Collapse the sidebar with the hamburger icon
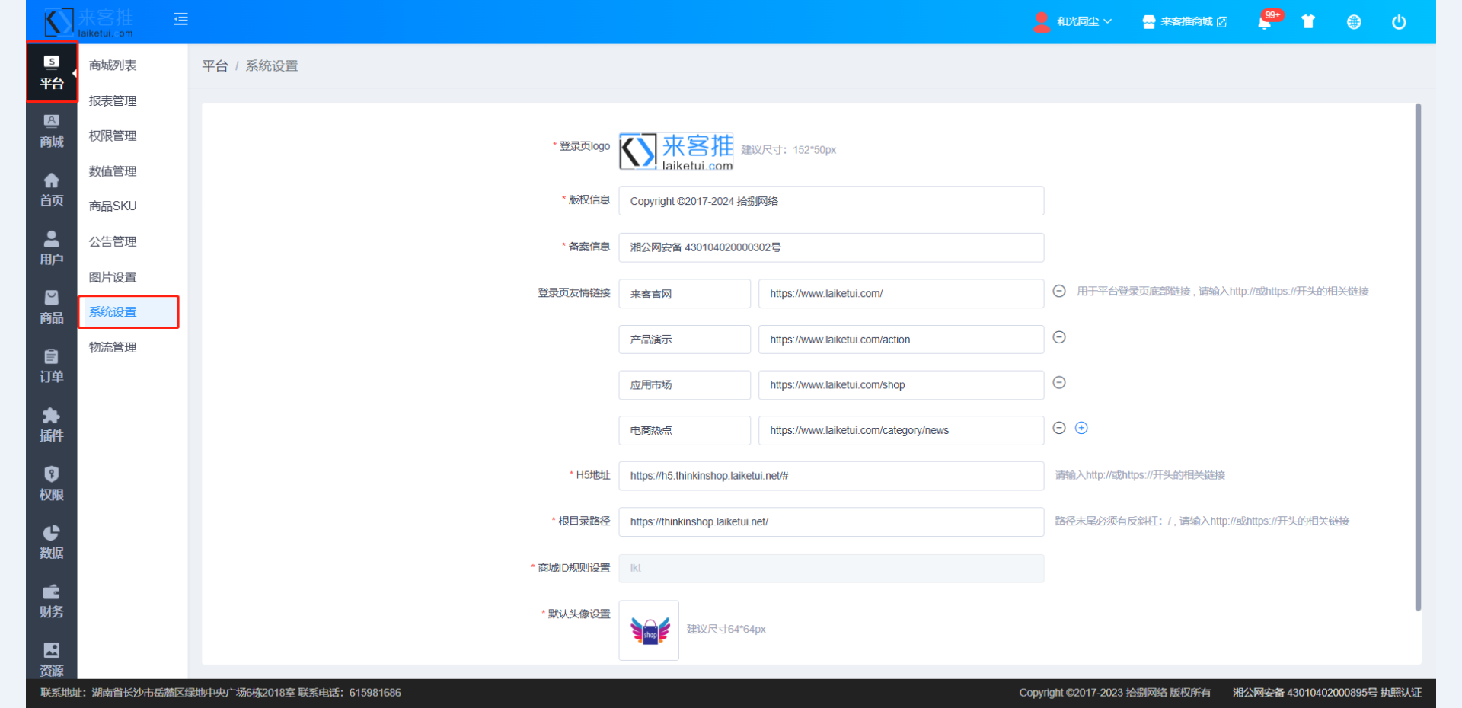The height and width of the screenshot is (708, 1462). click(180, 20)
